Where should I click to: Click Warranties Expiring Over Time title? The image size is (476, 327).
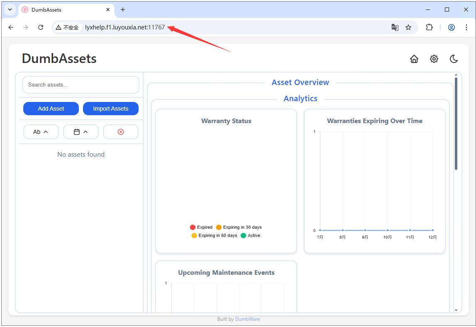pos(375,121)
